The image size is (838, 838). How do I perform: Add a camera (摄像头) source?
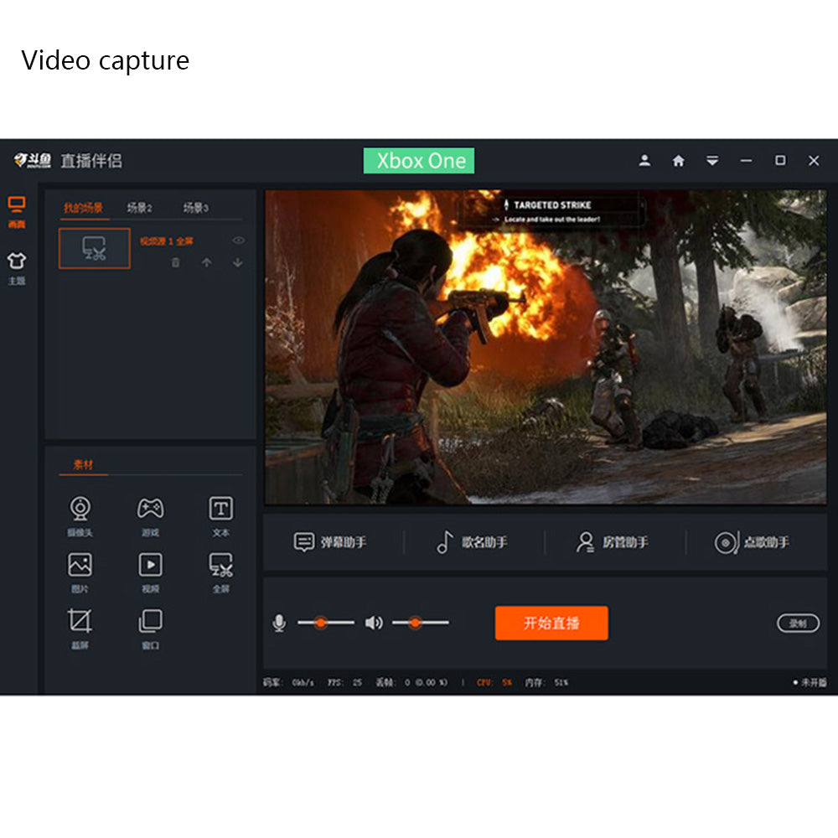tap(80, 509)
